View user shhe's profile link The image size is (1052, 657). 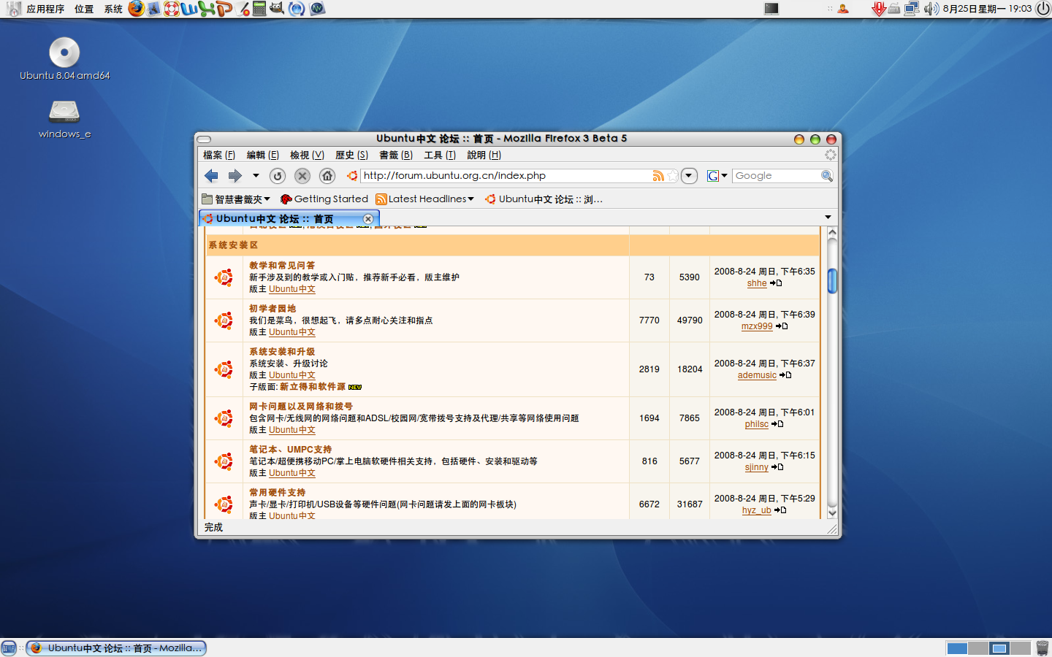(x=757, y=283)
